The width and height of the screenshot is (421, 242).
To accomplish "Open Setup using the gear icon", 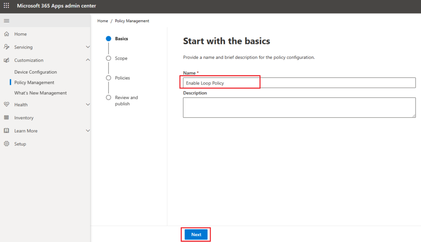I will 6,144.
